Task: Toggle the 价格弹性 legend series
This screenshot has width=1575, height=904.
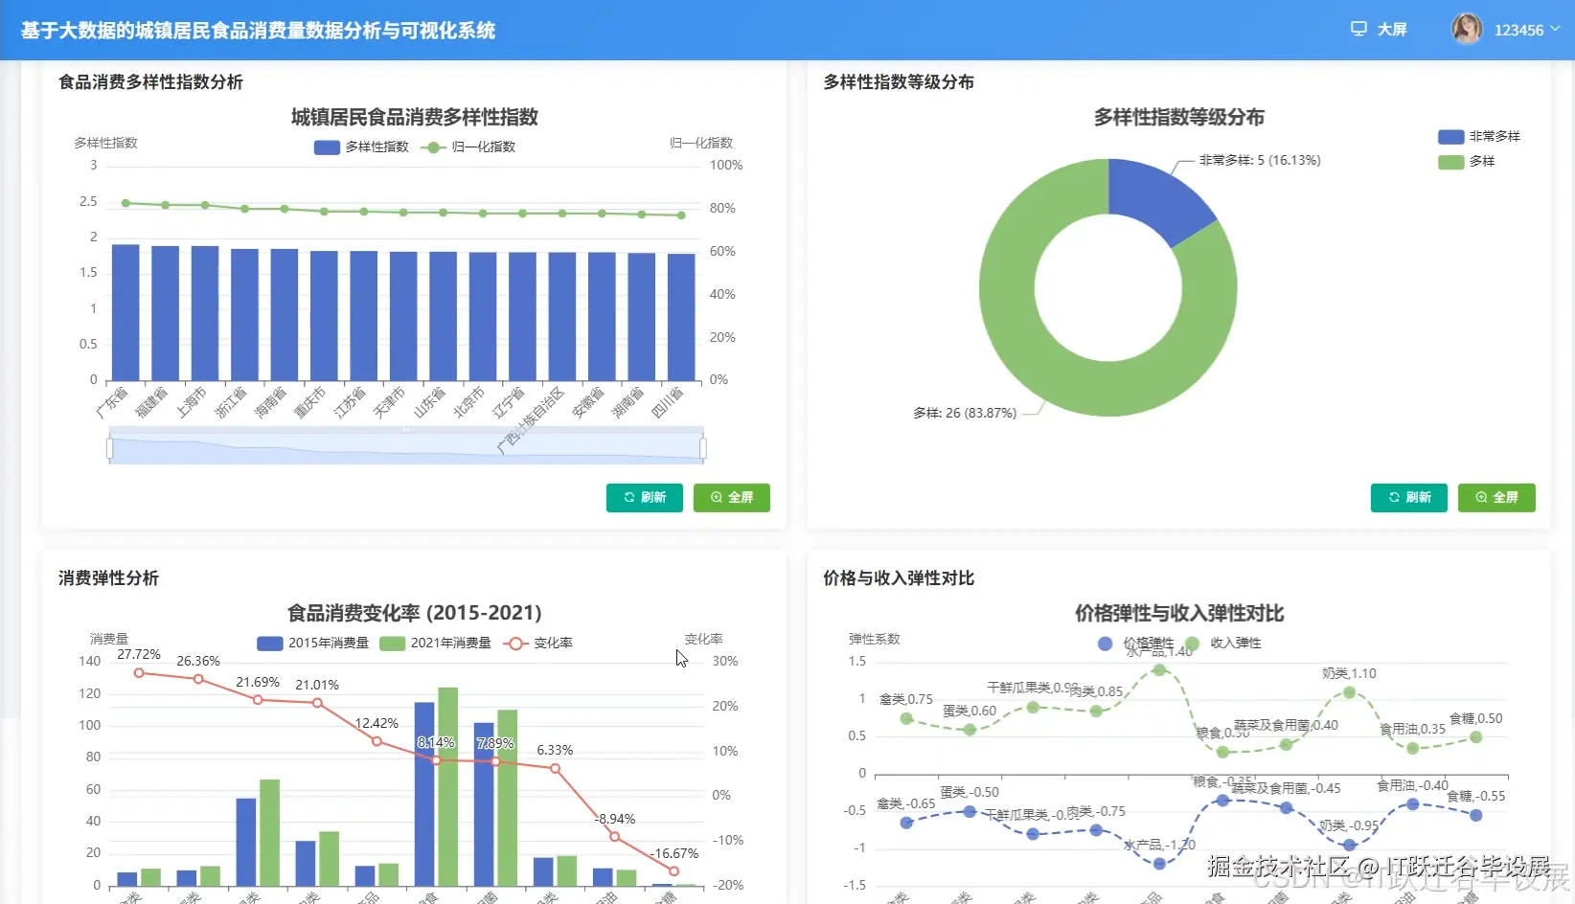Action: (1135, 644)
